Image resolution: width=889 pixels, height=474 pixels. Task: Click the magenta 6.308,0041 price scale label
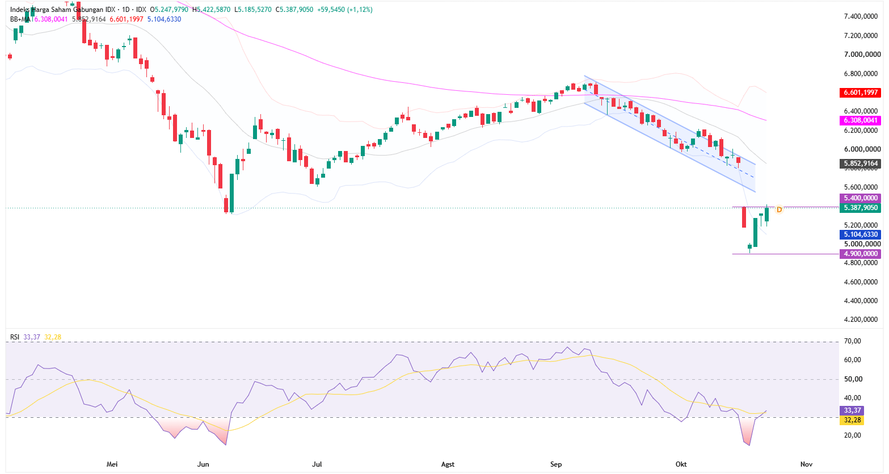pyautogui.click(x=861, y=120)
